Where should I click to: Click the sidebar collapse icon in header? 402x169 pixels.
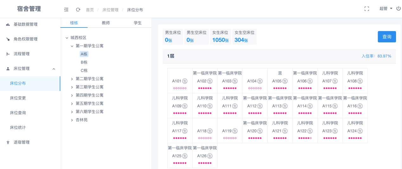pos(66,9)
